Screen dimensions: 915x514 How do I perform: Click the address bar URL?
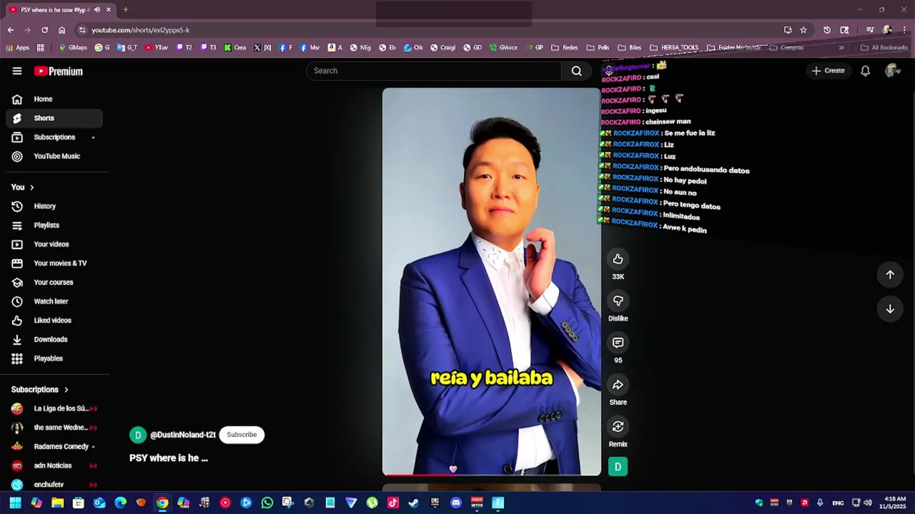click(141, 30)
